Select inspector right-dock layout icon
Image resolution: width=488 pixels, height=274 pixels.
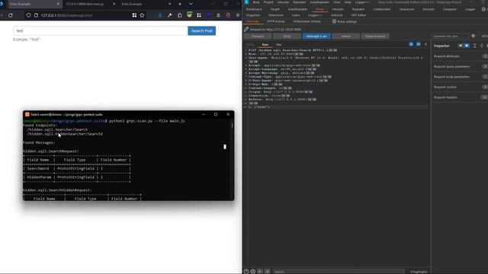(467, 46)
